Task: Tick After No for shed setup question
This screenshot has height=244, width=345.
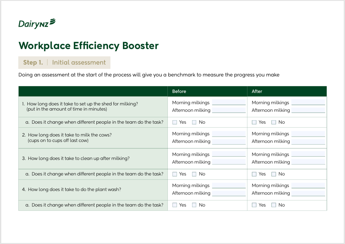Action: pyautogui.click(x=274, y=122)
